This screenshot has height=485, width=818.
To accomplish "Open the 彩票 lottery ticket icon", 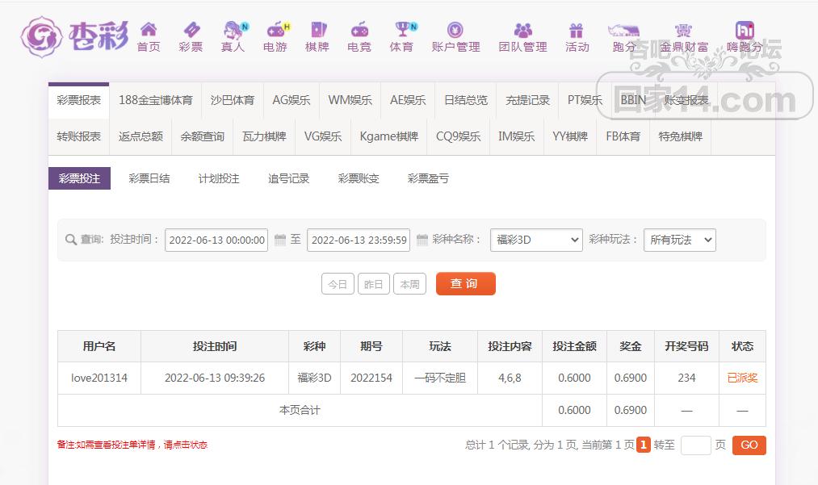I will [191, 29].
